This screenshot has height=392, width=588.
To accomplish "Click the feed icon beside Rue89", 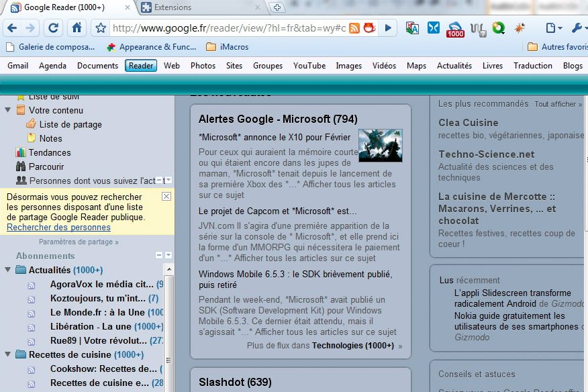I will [x=32, y=342].
